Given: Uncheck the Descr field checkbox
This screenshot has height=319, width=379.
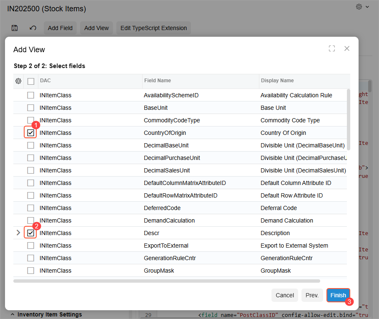Looking at the screenshot, I should coord(31,233).
